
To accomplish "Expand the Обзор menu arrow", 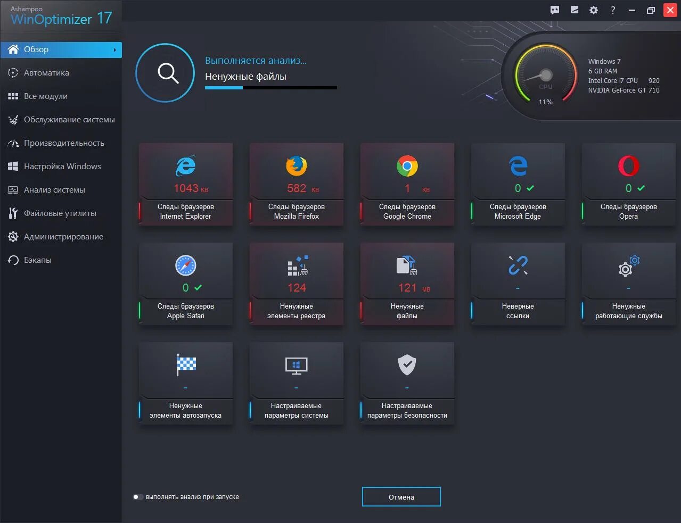I will pyautogui.click(x=114, y=50).
